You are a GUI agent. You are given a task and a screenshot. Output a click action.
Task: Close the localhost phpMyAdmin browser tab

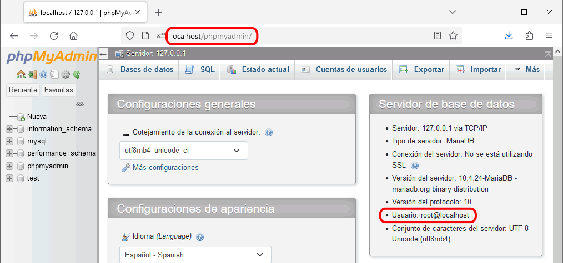coord(138,13)
